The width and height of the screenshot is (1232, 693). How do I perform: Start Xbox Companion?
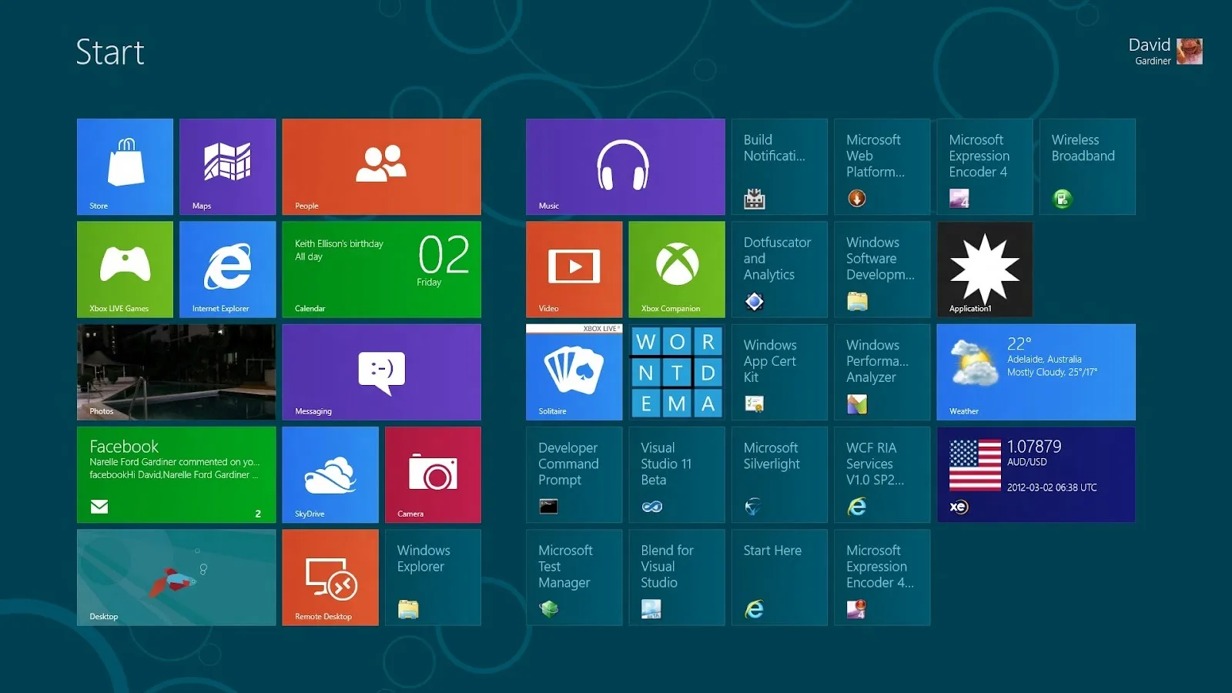click(x=676, y=269)
